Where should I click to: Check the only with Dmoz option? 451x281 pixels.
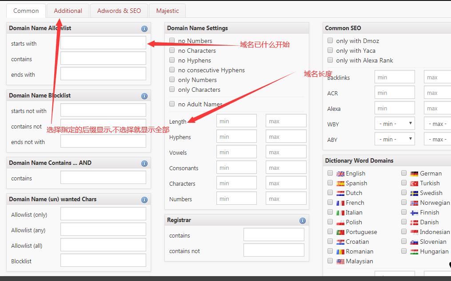coord(330,41)
